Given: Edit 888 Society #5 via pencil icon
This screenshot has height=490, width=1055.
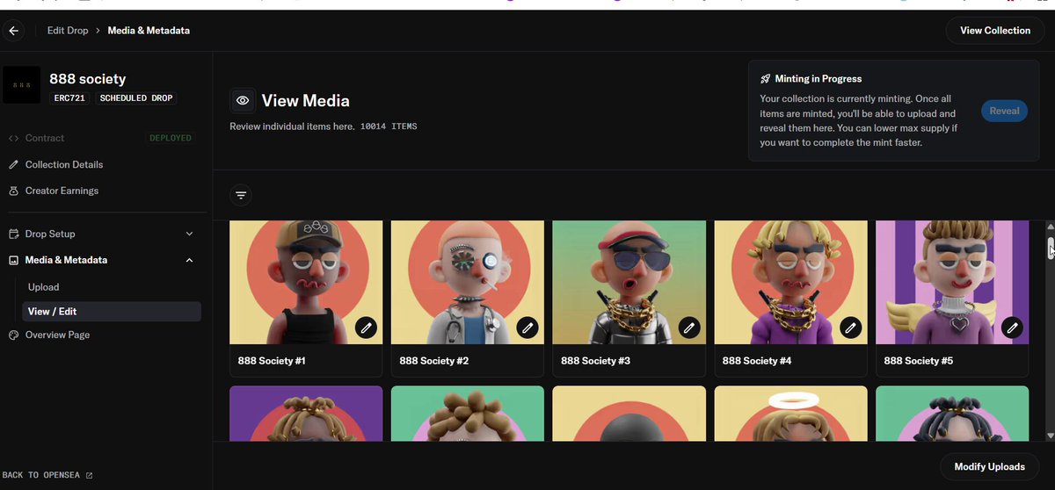Looking at the screenshot, I should pos(1012,328).
